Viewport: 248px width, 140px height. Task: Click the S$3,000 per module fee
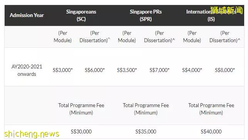click(62, 70)
